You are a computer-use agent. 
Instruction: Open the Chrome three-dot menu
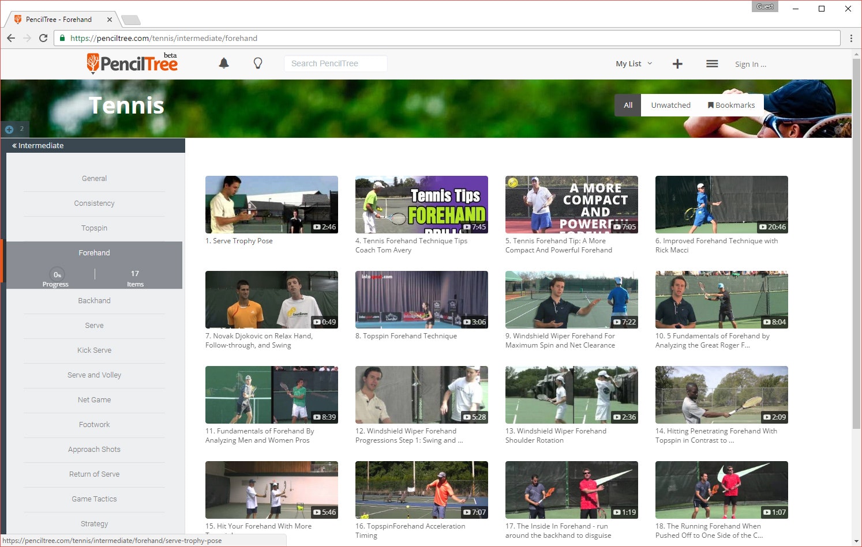(x=851, y=38)
